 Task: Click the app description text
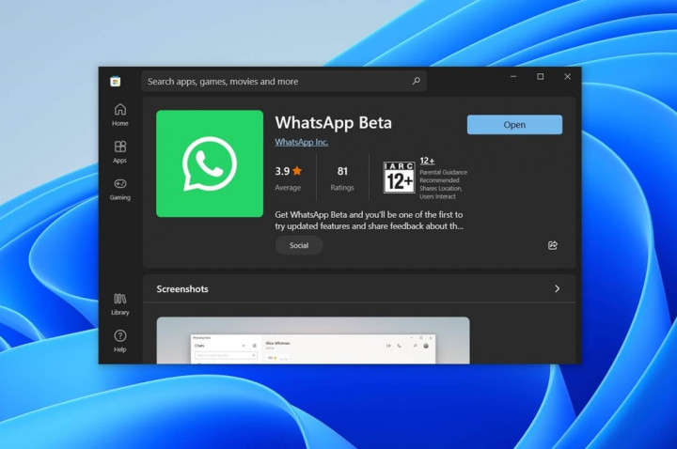point(370,221)
